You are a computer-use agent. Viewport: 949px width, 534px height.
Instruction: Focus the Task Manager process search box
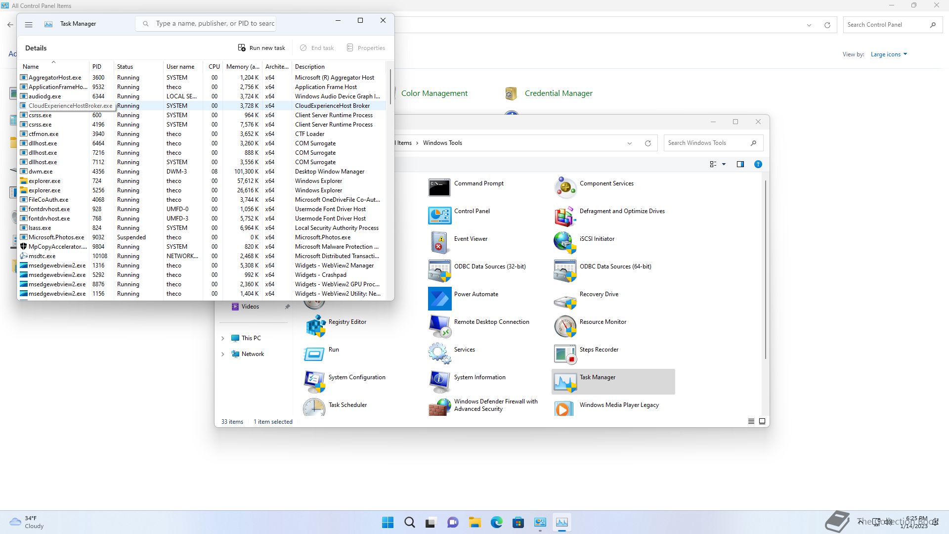(206, 23)
